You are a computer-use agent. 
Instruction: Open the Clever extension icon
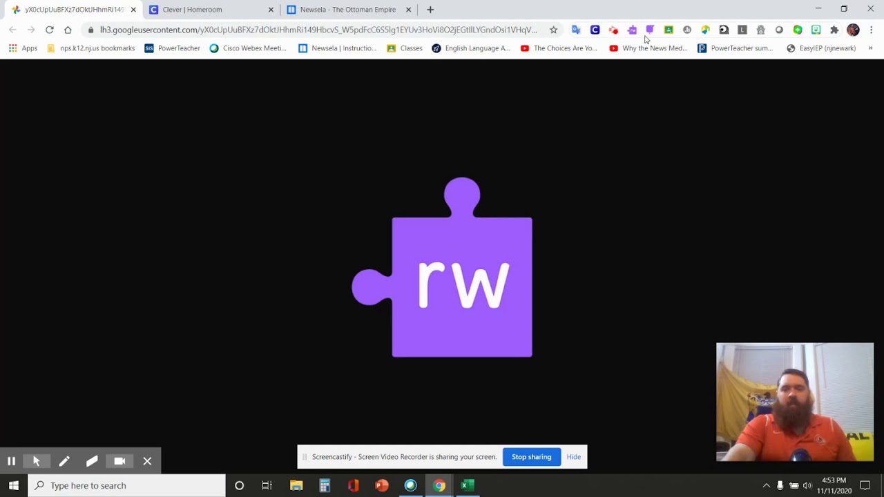595,30
